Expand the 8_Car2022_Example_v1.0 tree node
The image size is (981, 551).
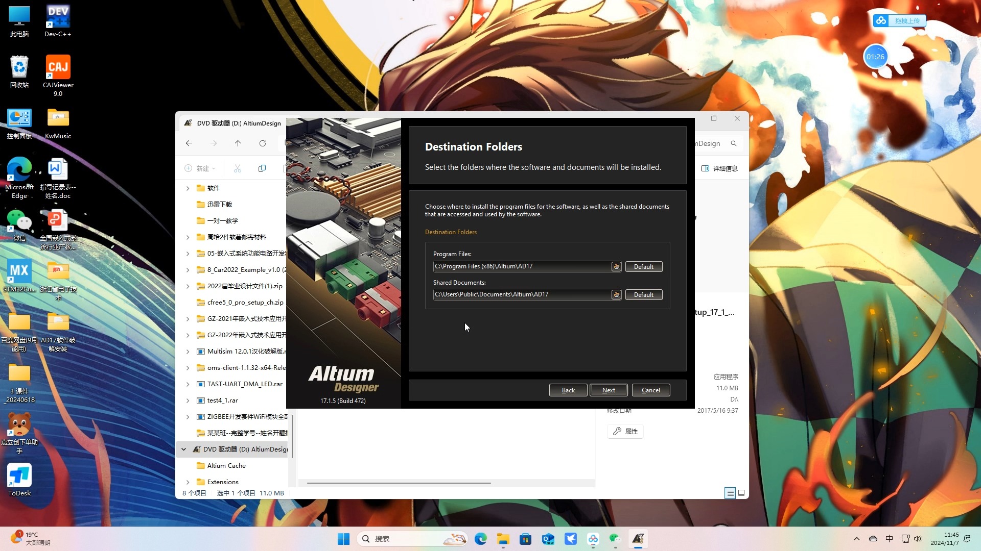(188, 270)
